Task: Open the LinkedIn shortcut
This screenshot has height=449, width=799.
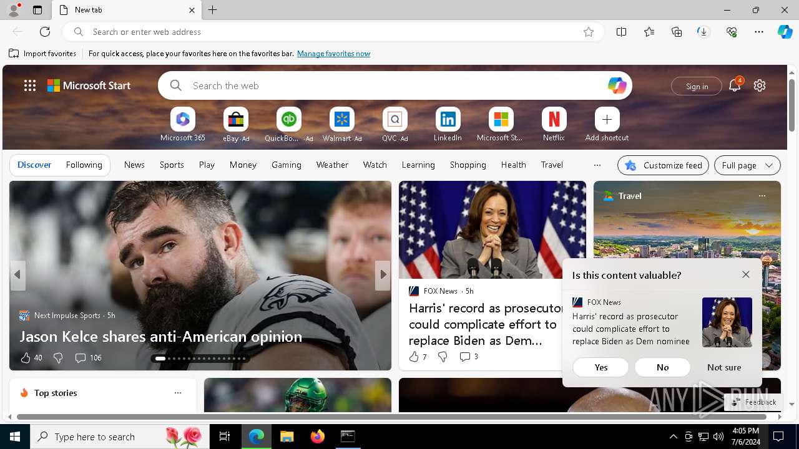Action: click(448, 125)
